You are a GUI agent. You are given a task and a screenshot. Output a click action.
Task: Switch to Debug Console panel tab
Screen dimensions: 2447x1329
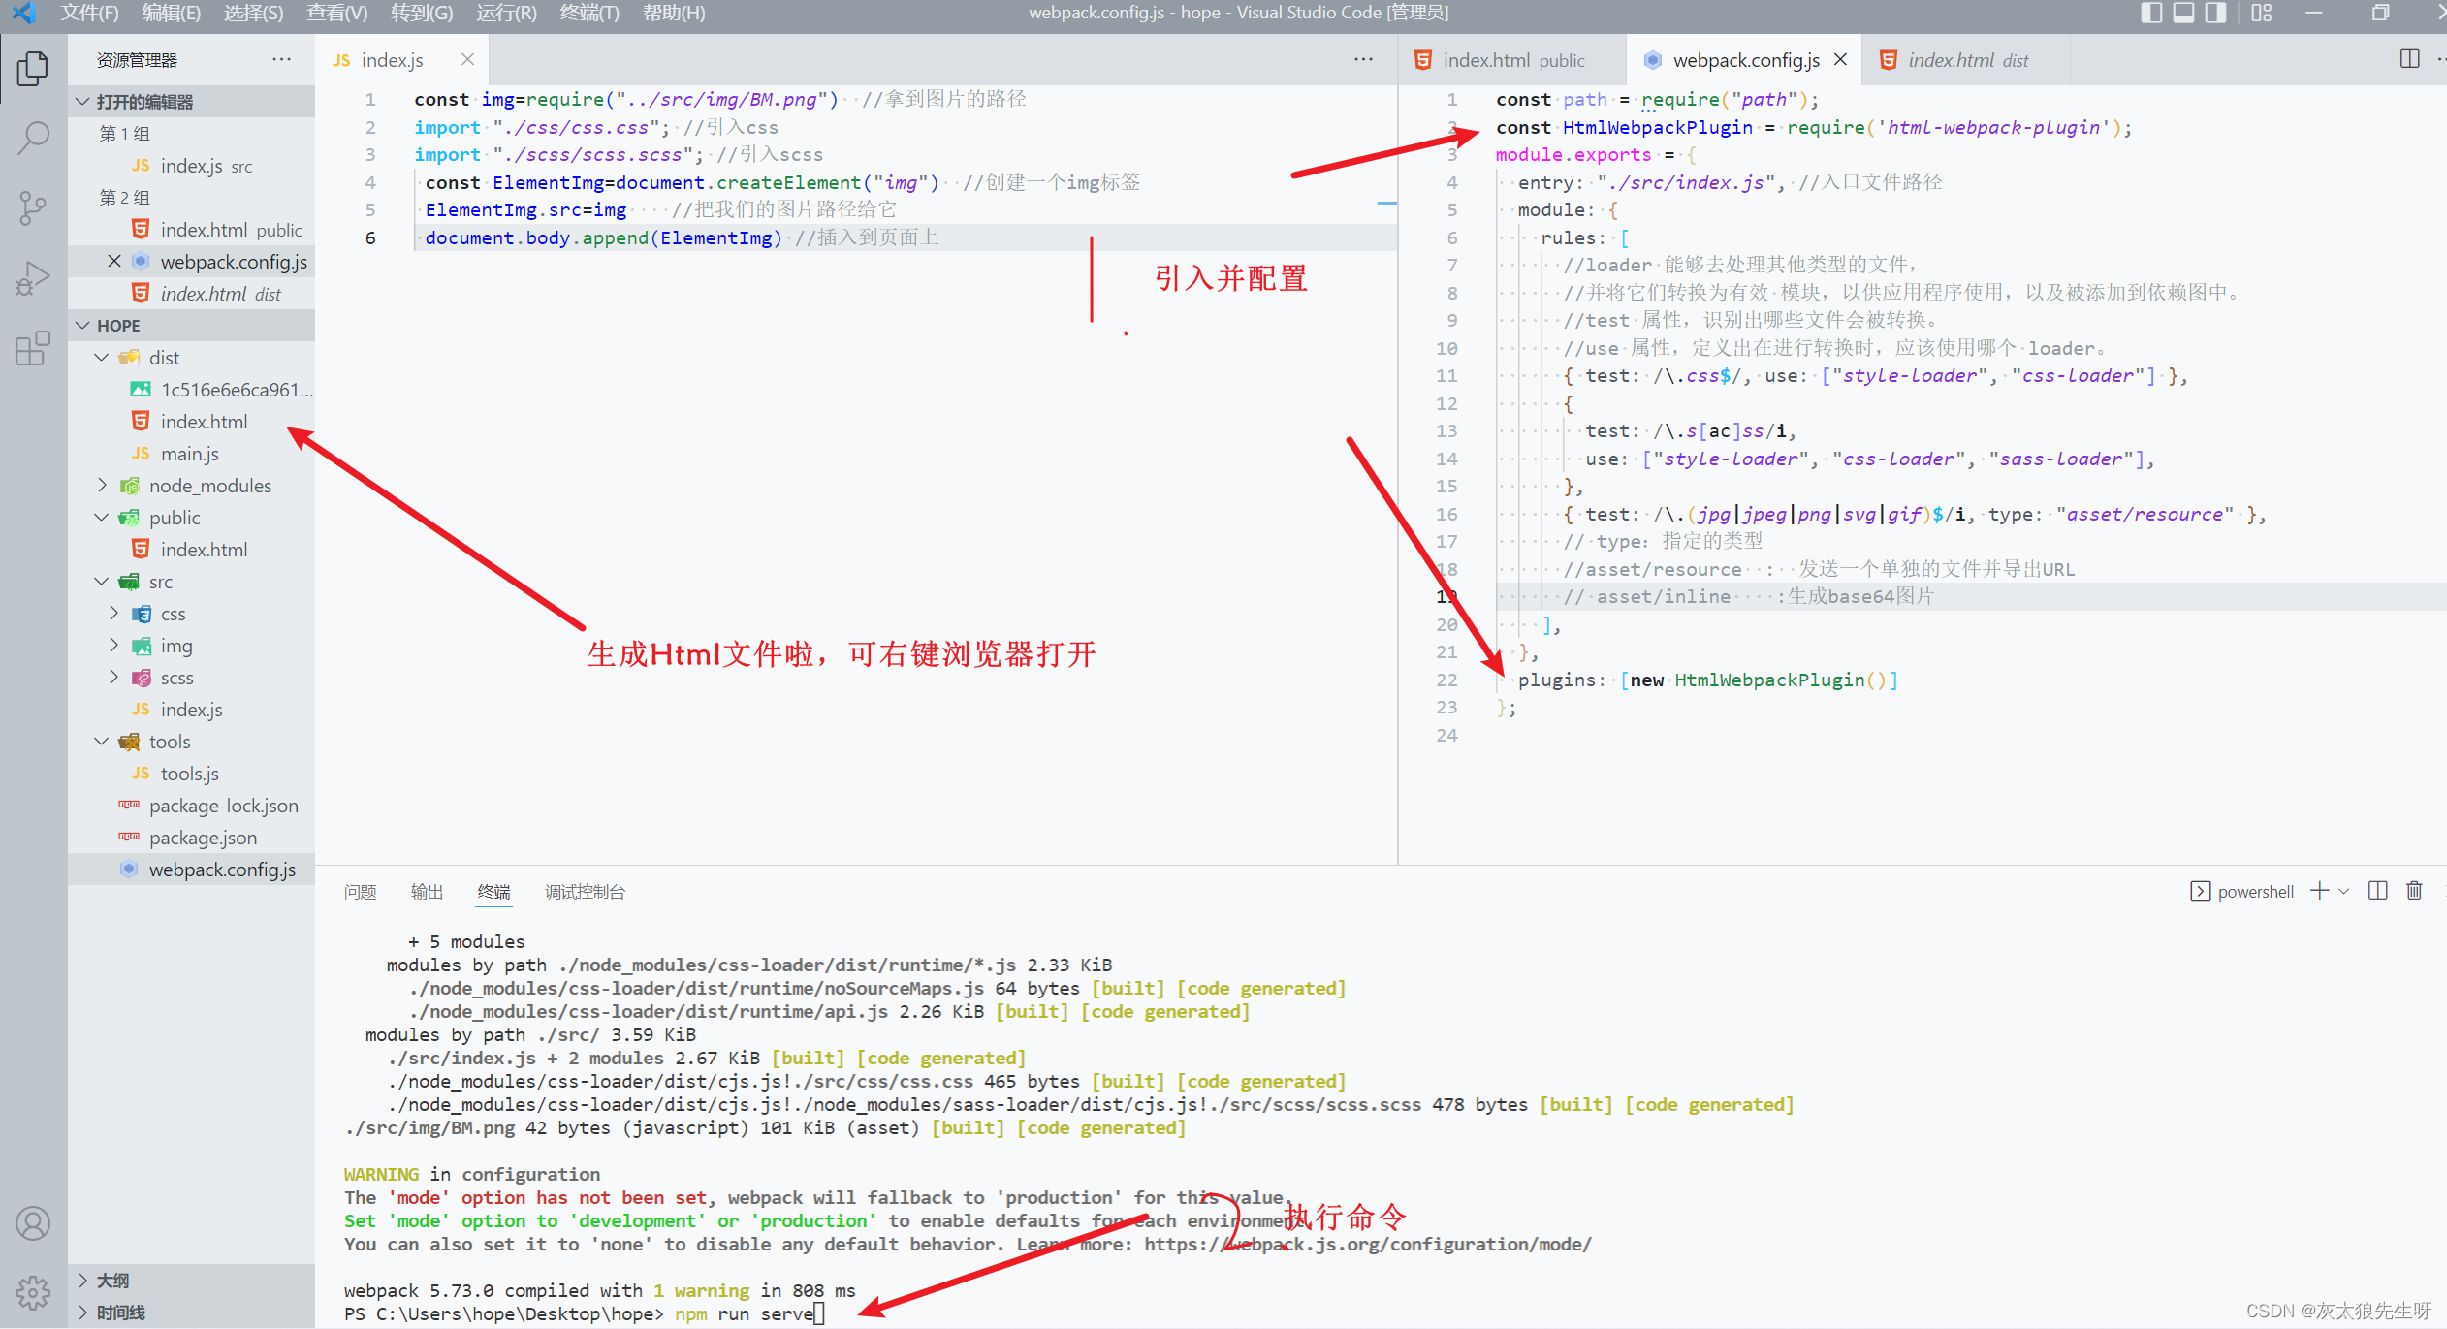pos(585,892)
